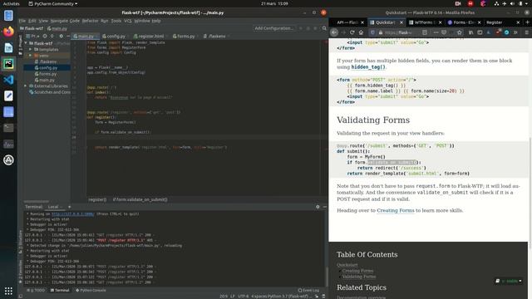The image size is (532, 299).
Task: Click Validating Forms in table of contents
Action: 359,277
